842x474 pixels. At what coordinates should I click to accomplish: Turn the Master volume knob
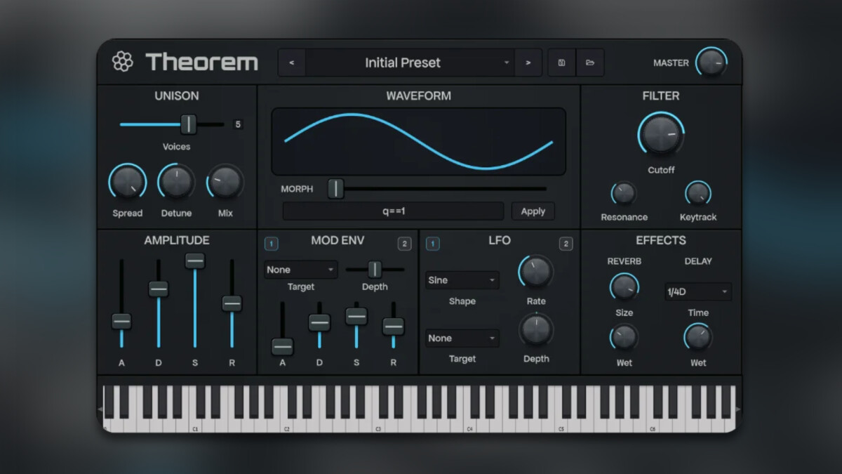pyautogui.click(x=711, y=62)
